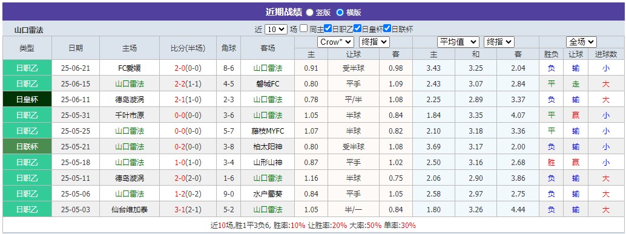
Task: Click the 日期 column header
Action: point(76,48)
